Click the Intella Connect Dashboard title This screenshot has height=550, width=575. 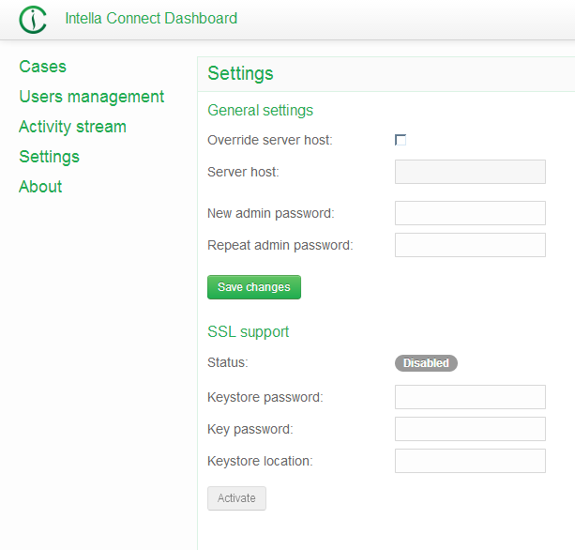(151, 19)
